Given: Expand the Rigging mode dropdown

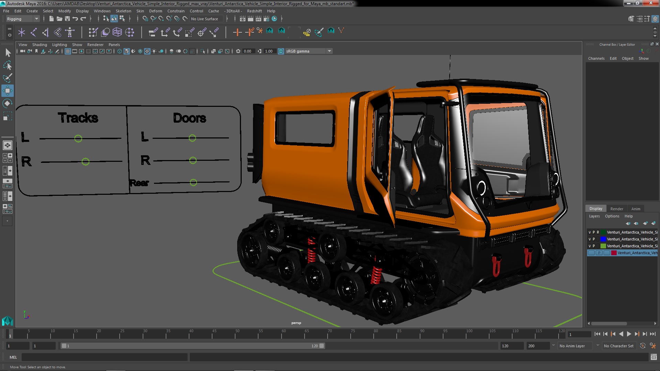Looking at the screenshot, I should [x=36, y=19].
